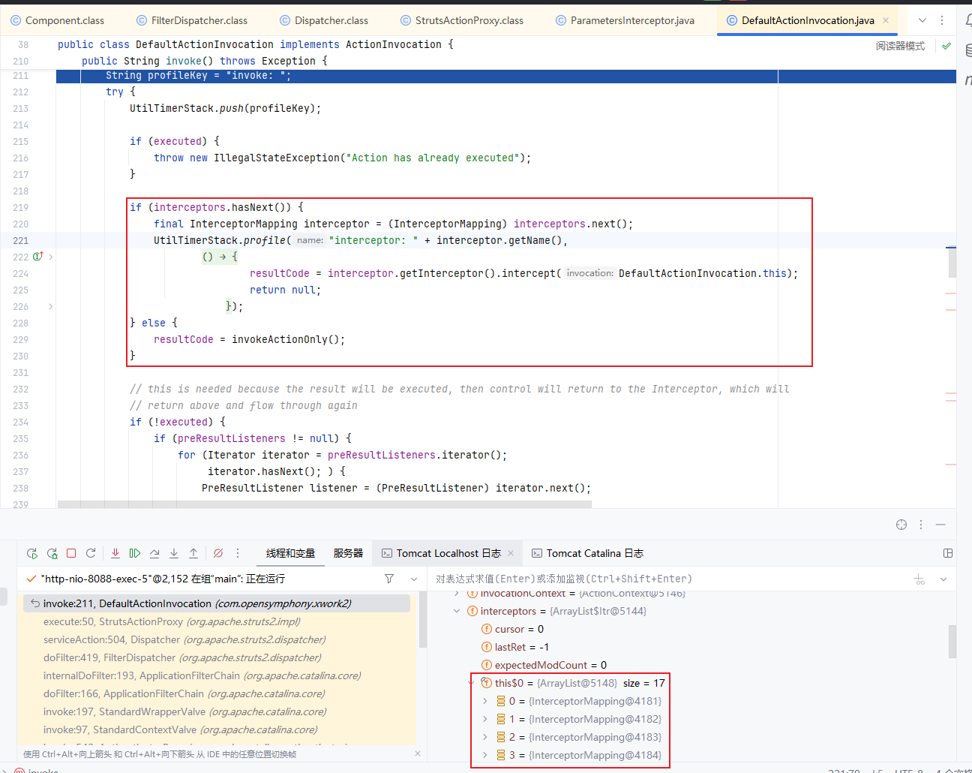The image size is (972, 773).
Task: Toggle the debug layout settings icon
Action: (x=948, y=553)
